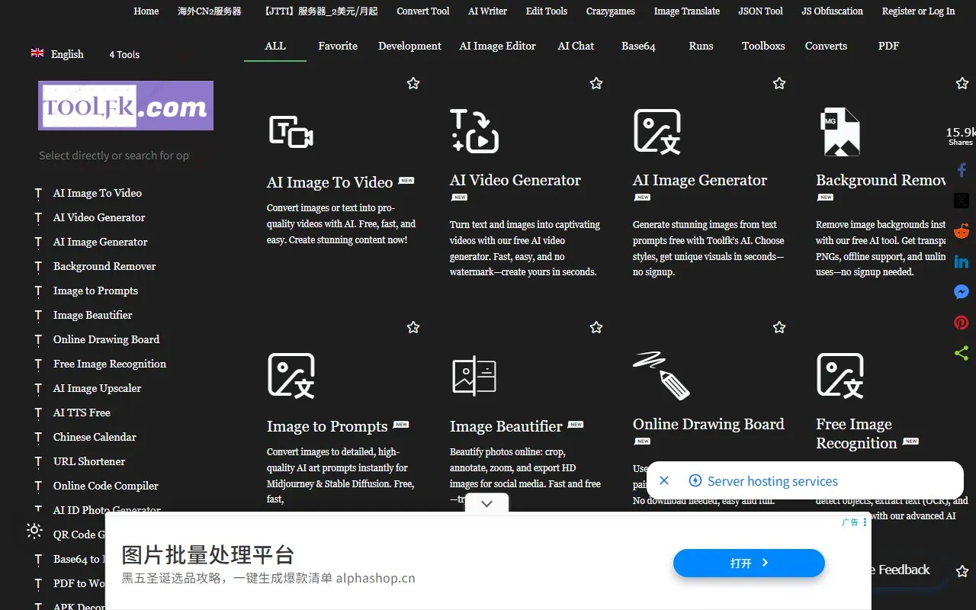Toggle the favorite star for AI Image Generator
976x610 pixels.
coord(779,83)
